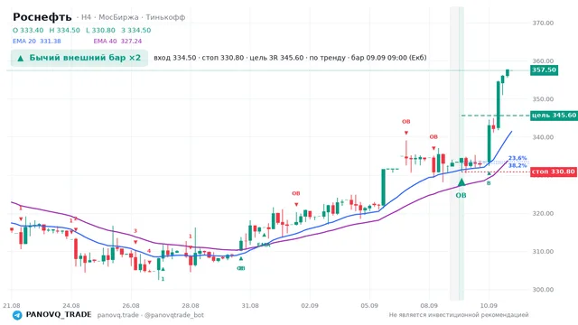Click the Тинькофф broker label
The height and width of the screenshot is (325, 578).
[165, 17]
